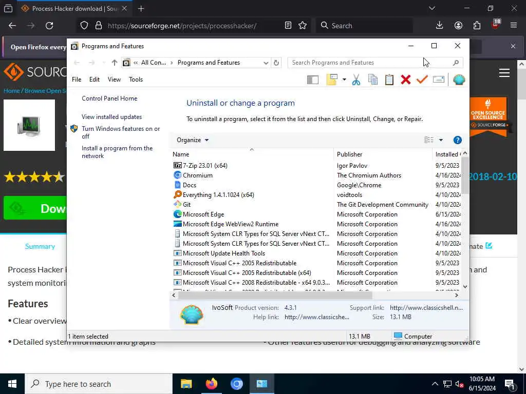Open the View menu
Viewport: 526px width, 394px height.
point(114,80)
